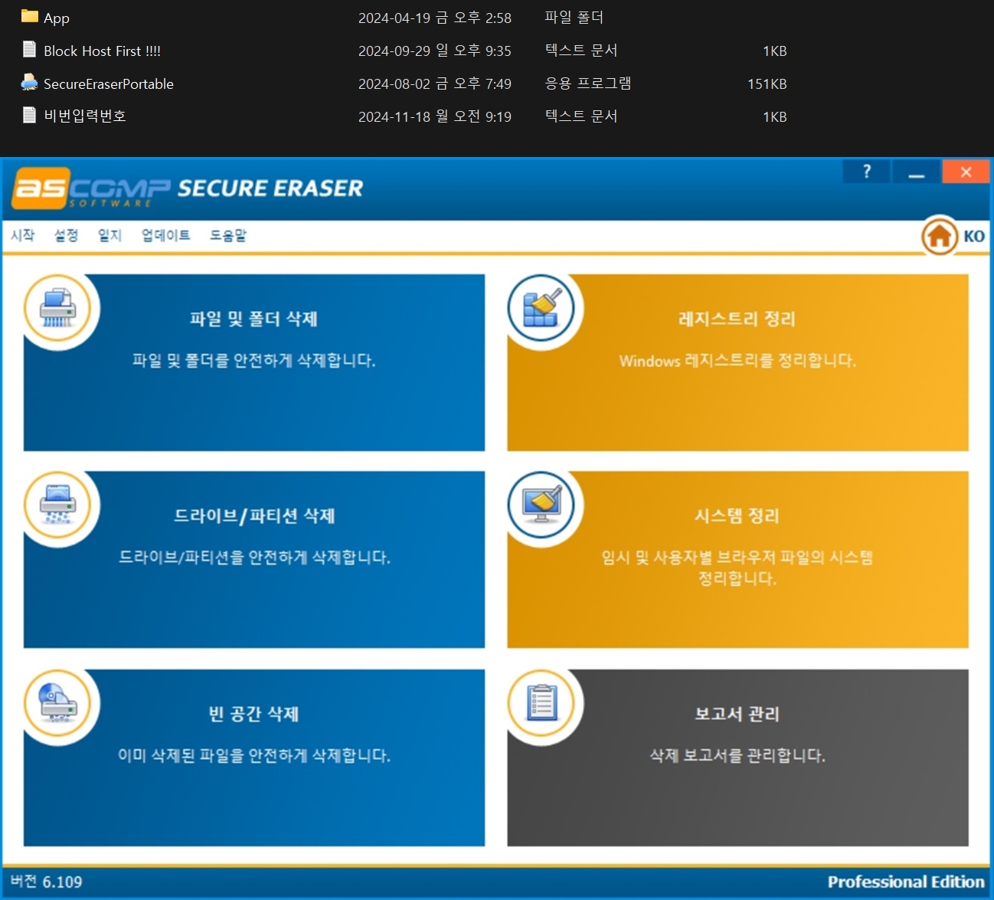The height and width of the screenshot is (900, 994).
Task: Go to the home screen via house icon
Action: tap(939, 236)
